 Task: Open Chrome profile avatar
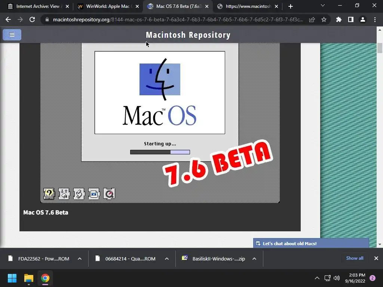363,19
